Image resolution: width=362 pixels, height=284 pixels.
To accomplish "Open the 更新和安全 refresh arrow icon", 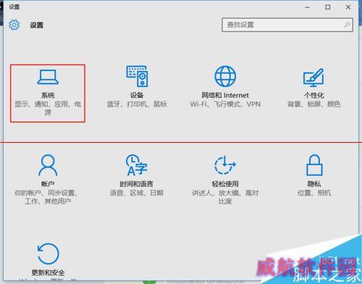I will coord(48,254).
